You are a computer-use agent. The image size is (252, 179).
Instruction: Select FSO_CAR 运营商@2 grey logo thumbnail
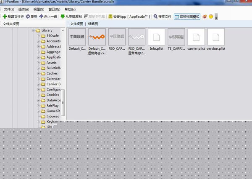pyautogui.click(x=136, y=37)
